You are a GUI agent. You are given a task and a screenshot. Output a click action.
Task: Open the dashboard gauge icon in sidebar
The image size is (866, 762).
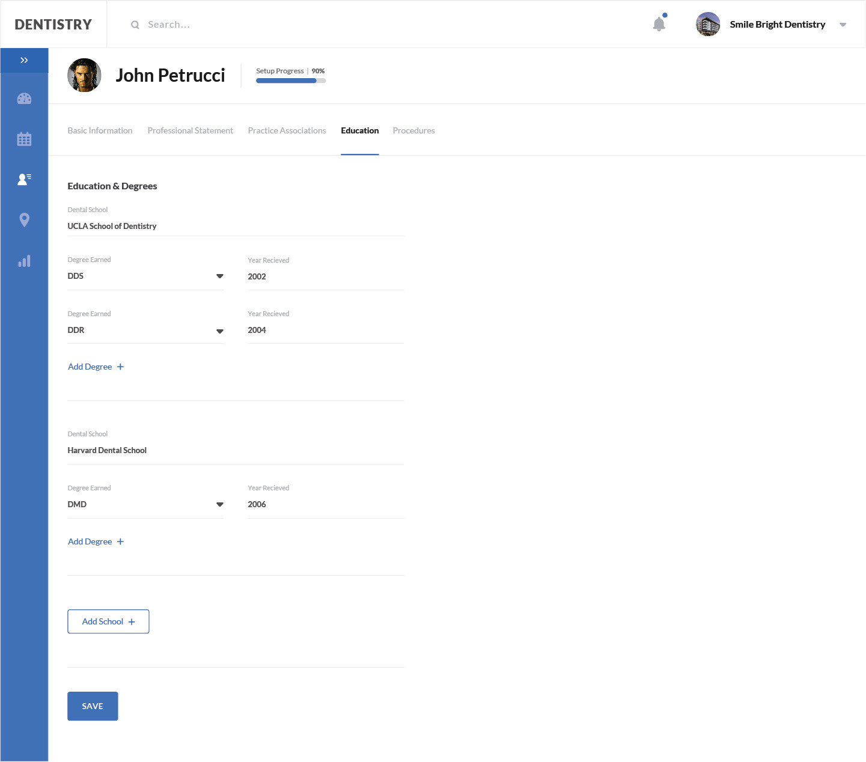click(24, 99)
